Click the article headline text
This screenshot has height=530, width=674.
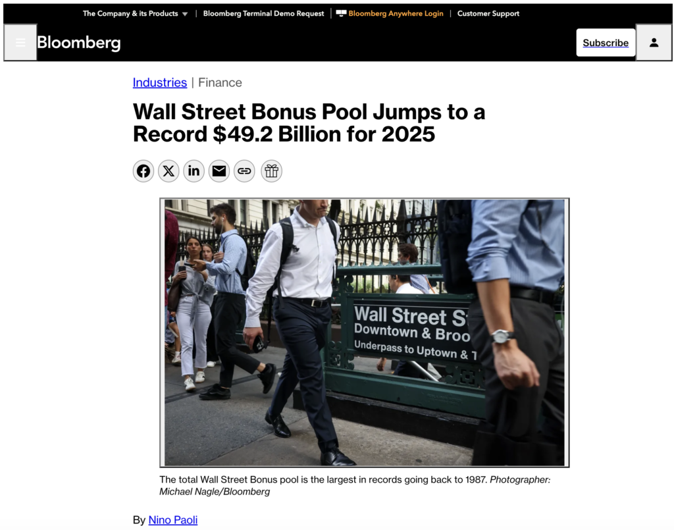309,123
